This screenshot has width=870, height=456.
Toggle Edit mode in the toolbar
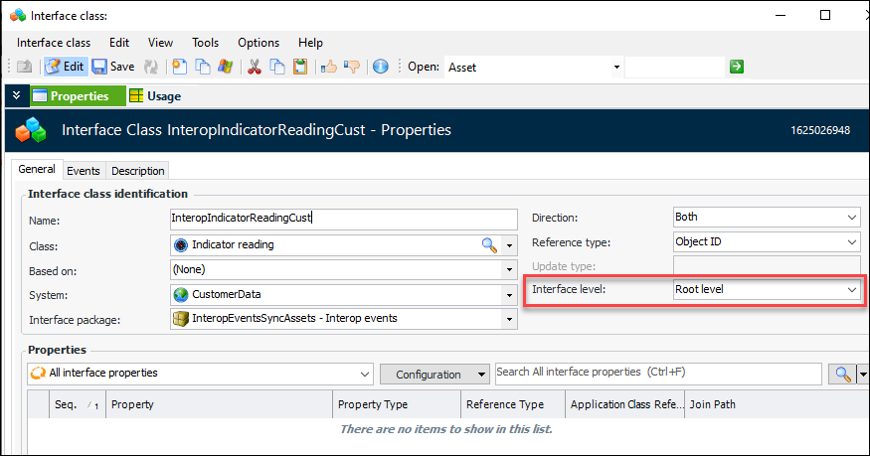65,67
